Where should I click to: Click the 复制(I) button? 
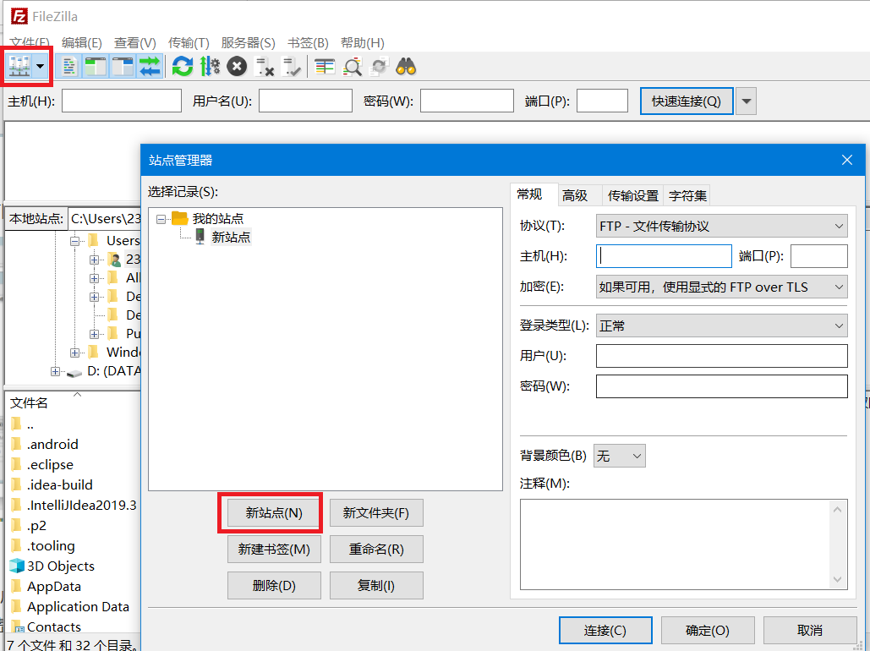coord(376,586)
